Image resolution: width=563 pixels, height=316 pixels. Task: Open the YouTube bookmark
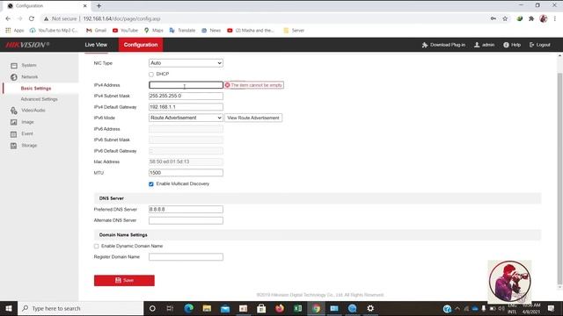[x=125, y=31]
